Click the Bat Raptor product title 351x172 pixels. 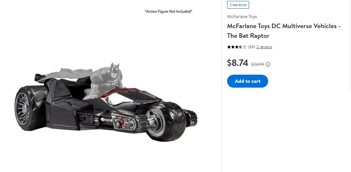[x=284, y=31]
